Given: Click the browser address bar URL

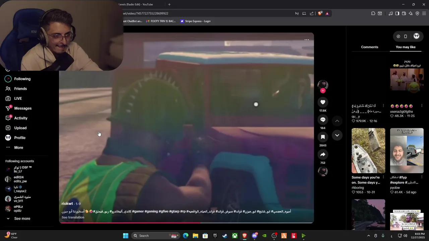Looking at the screenshot, I should pyautogui.click(x=145, y=13).
